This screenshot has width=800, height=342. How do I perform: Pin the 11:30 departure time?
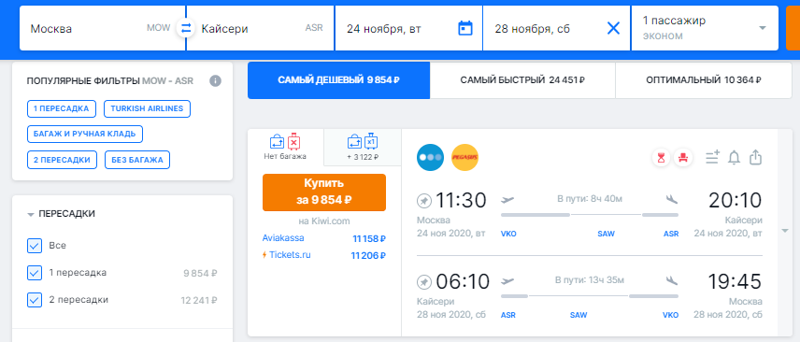(424, 201)
